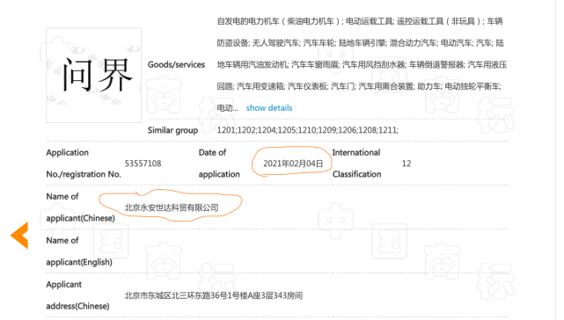Click Application No./registration No. label
This screenshot has height=320, width=564.
(x=84, y=164)
